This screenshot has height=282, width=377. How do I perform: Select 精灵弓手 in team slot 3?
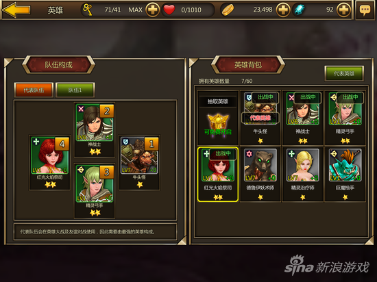click(95, 190)
